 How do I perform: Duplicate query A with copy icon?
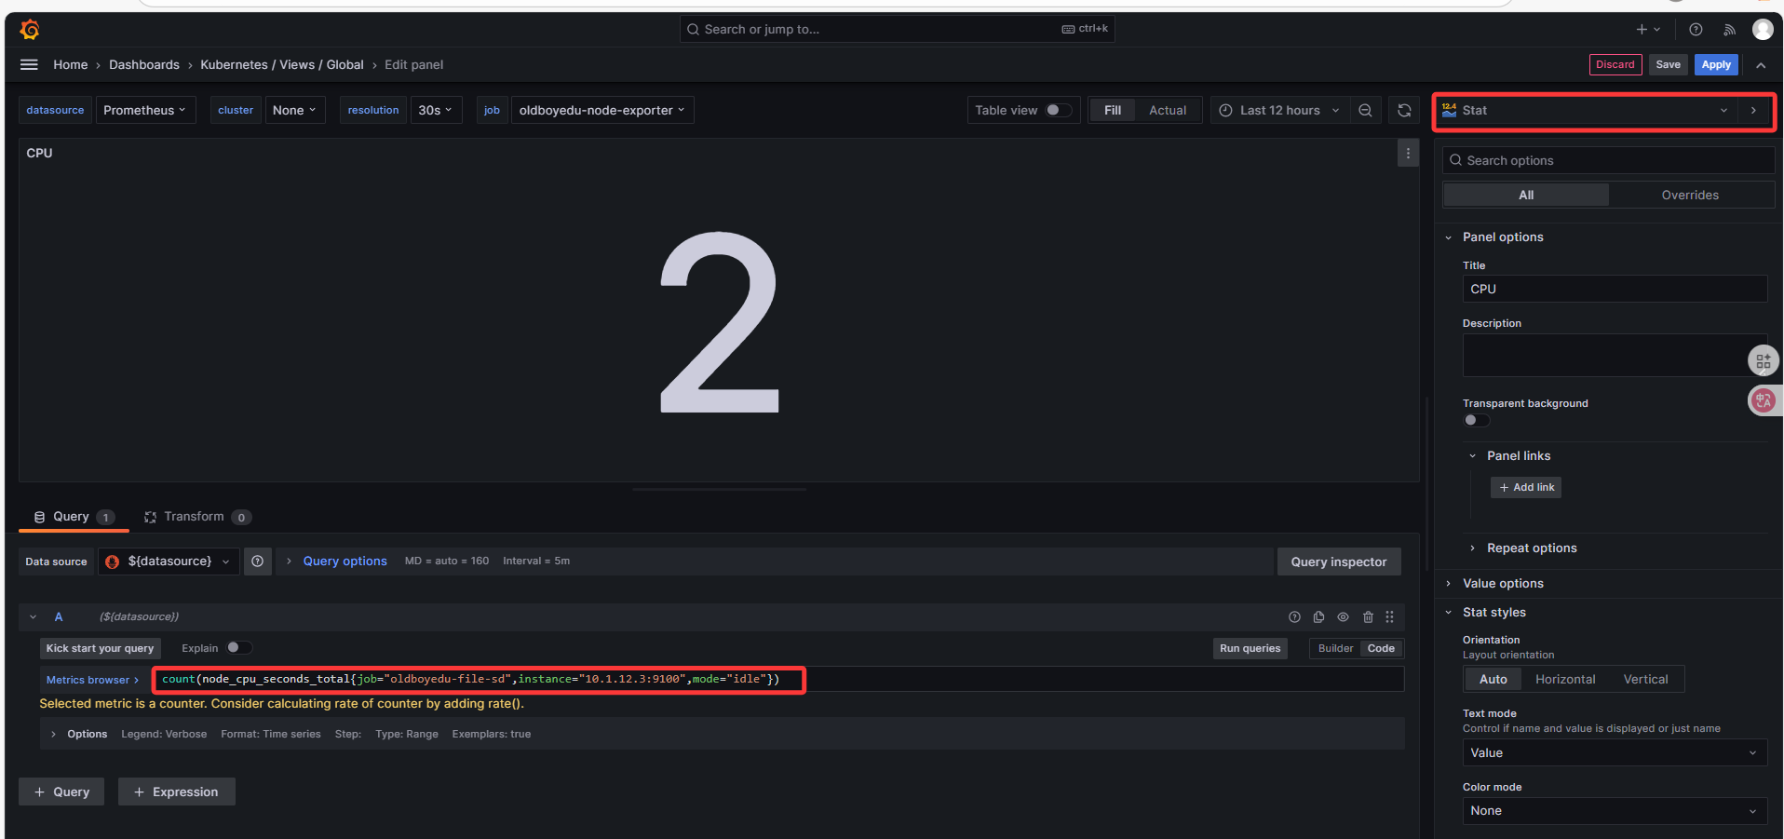[x=1318, y=616]
